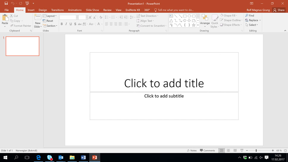
Task: Toggle the Comments pane
Action: [207, 150]
